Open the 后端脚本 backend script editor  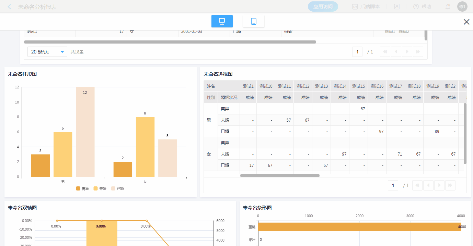[366, 7]
